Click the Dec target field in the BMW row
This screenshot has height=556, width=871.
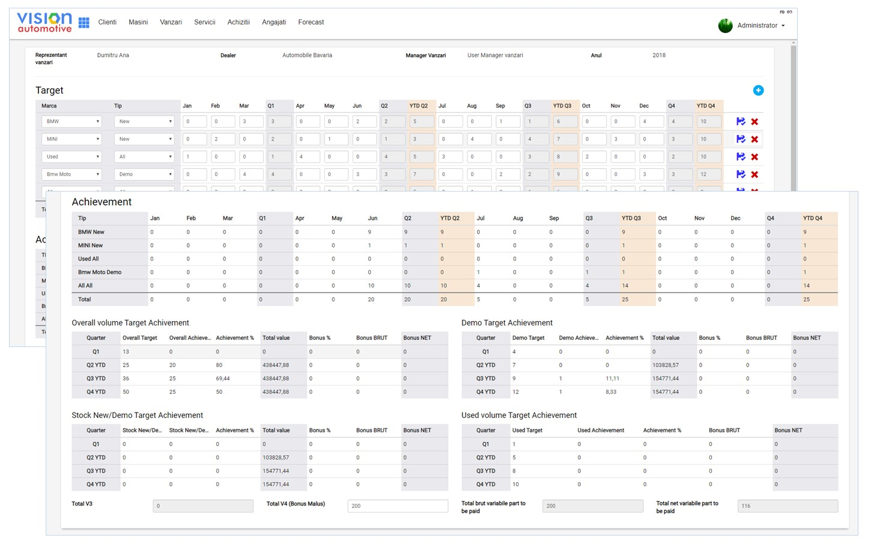(x=652, y=121)
